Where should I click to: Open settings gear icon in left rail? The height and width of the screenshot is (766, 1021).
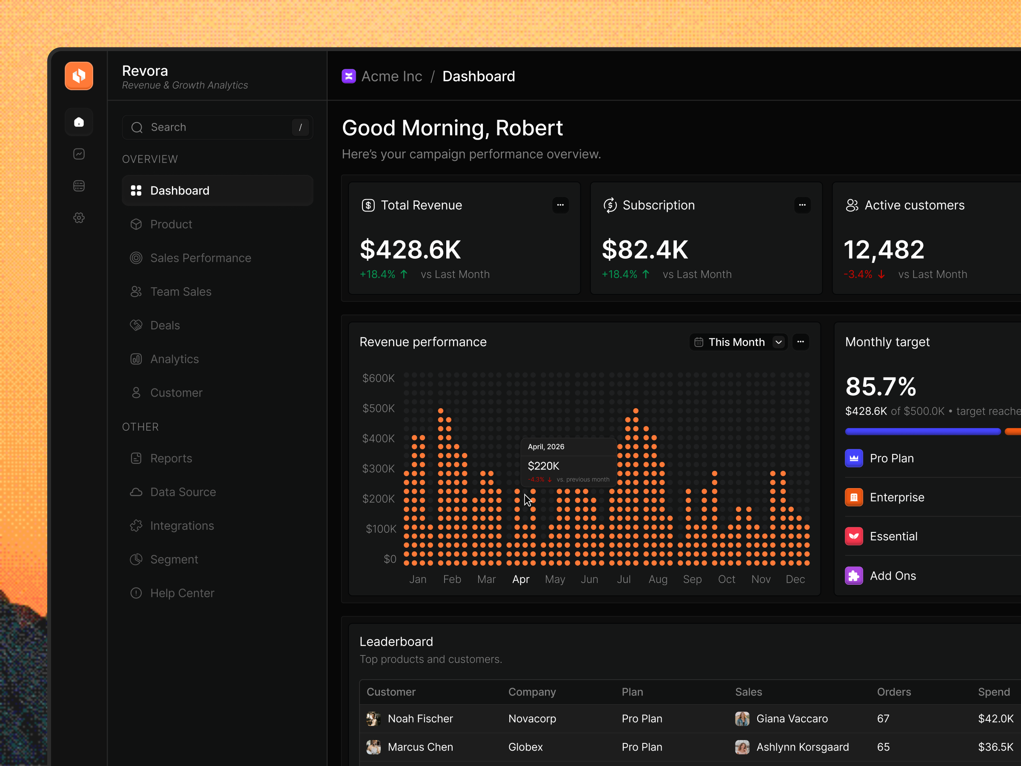point(79,217)
